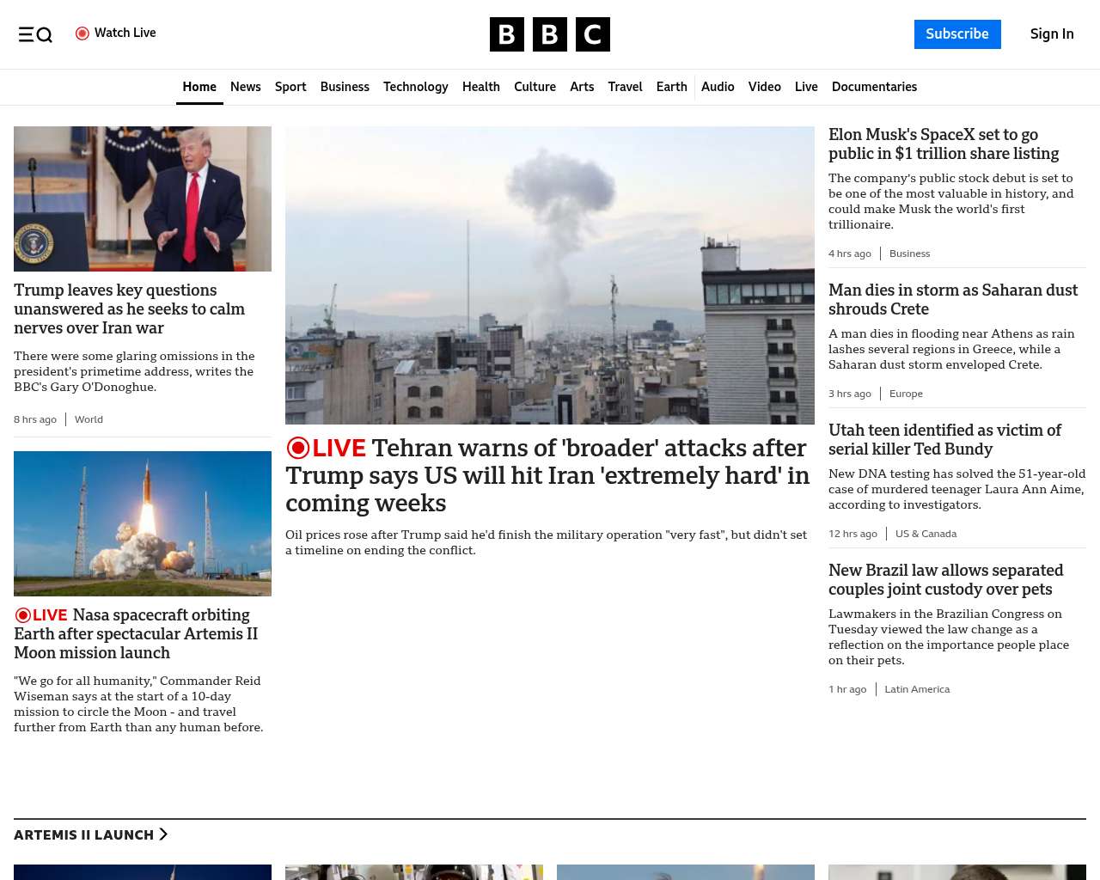1100x880 pixels.
Task: Click the Watch Live red circle icon
Action: pyautogui.click(x=82, y=34)
